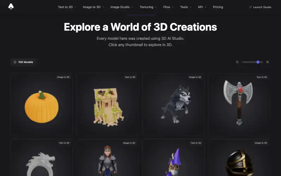Click the Text to 3D tag on temple card

(130, 77)
